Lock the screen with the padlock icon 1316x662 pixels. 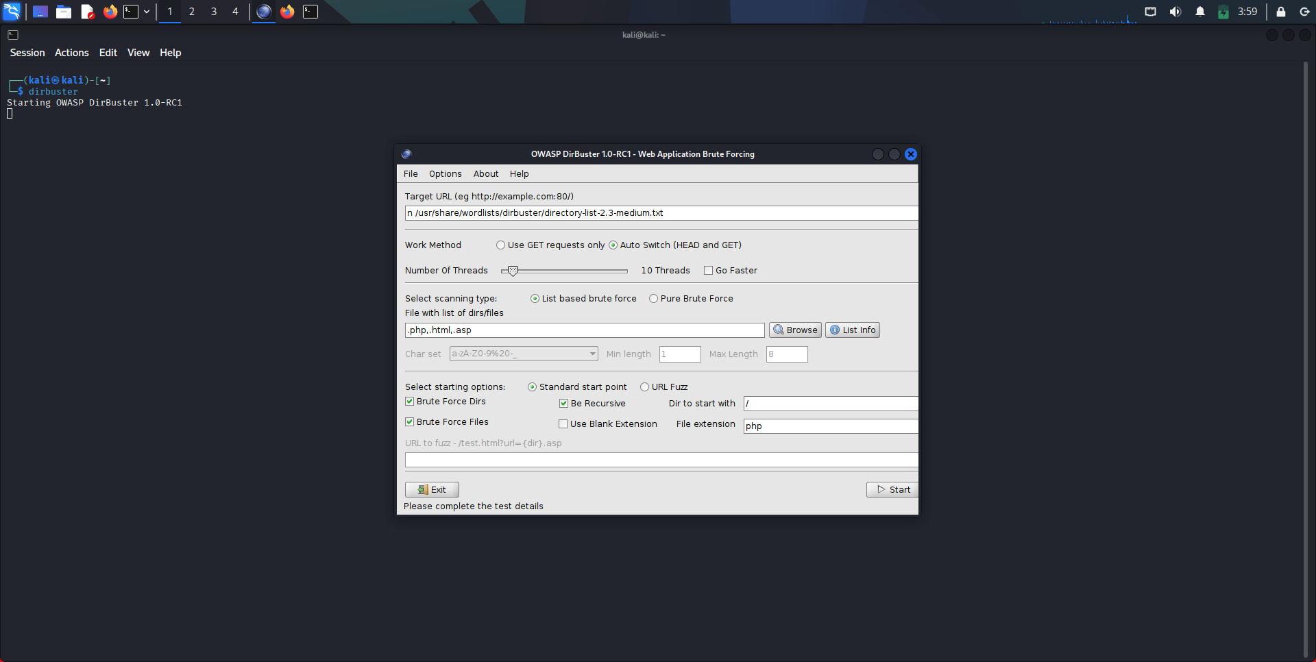(1281, 12)
